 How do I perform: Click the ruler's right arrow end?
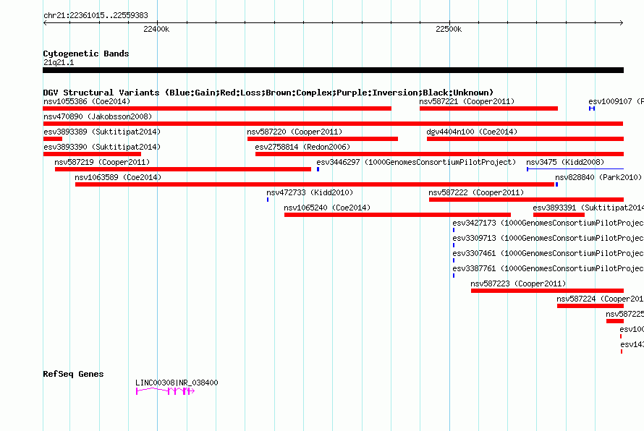[x=622, y=23]
